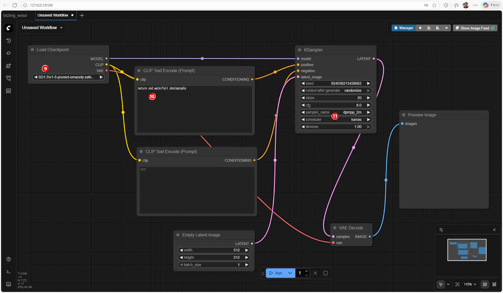Toggle the minimap visibility button
The width and height of the screenshot is (503, 293).
[485, 284]
